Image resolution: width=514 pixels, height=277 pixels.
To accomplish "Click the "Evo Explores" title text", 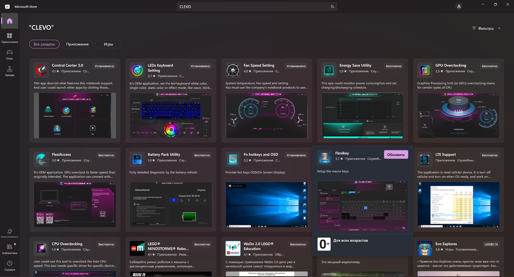I will pos(446,244).
